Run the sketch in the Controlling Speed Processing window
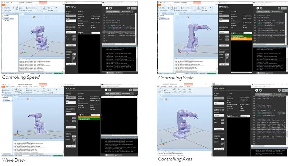 click(107, 8)
